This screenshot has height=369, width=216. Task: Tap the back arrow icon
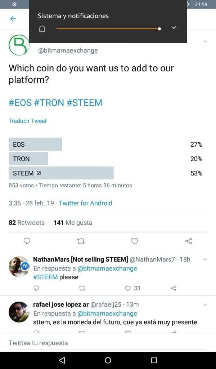[x=13, y=19]
